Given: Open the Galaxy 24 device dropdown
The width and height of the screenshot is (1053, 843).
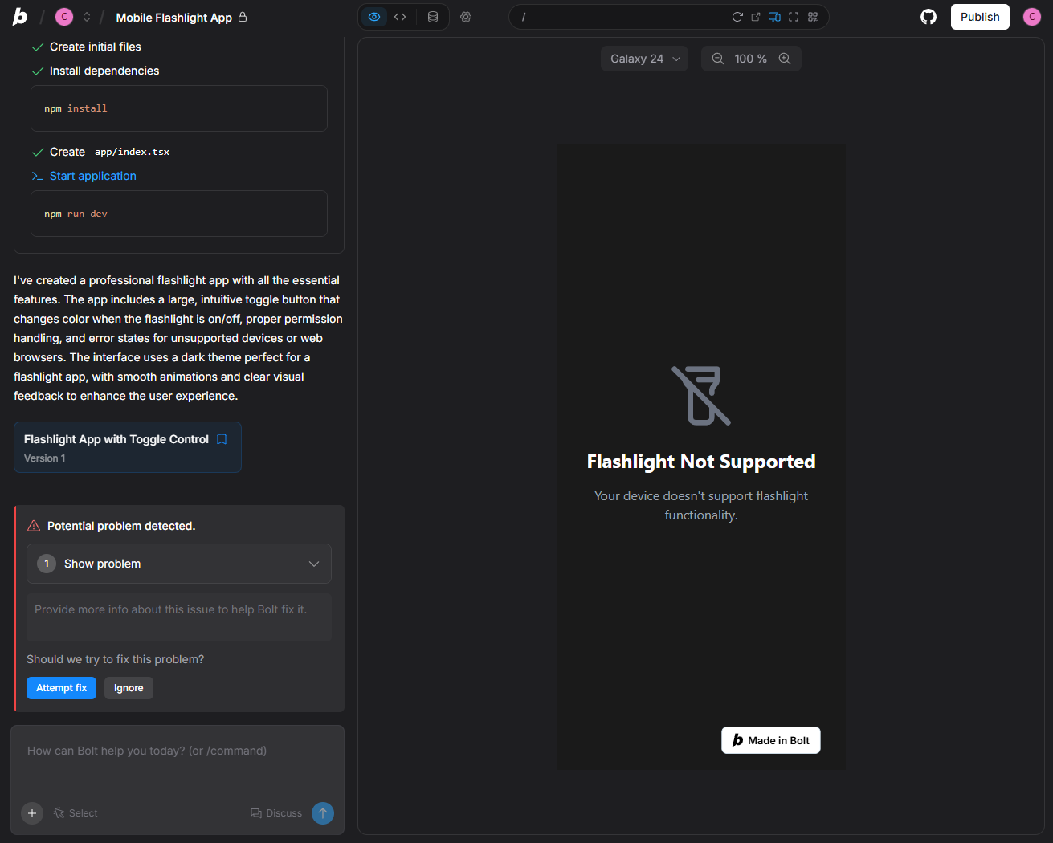Looking at the screenshot, I should 644,58.
